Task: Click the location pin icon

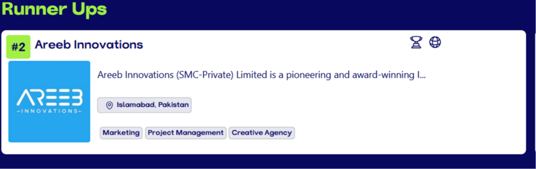Action: point(109,105)
